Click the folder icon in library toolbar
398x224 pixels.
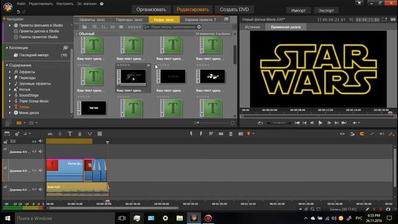[85, 27]
